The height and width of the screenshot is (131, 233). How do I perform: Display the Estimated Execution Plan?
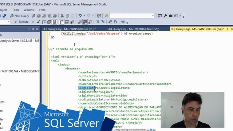pyautogui.click(x=44, y=22)
